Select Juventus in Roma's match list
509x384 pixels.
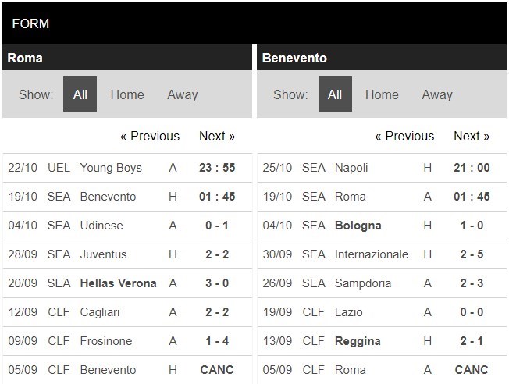click(x=103, y=254)
